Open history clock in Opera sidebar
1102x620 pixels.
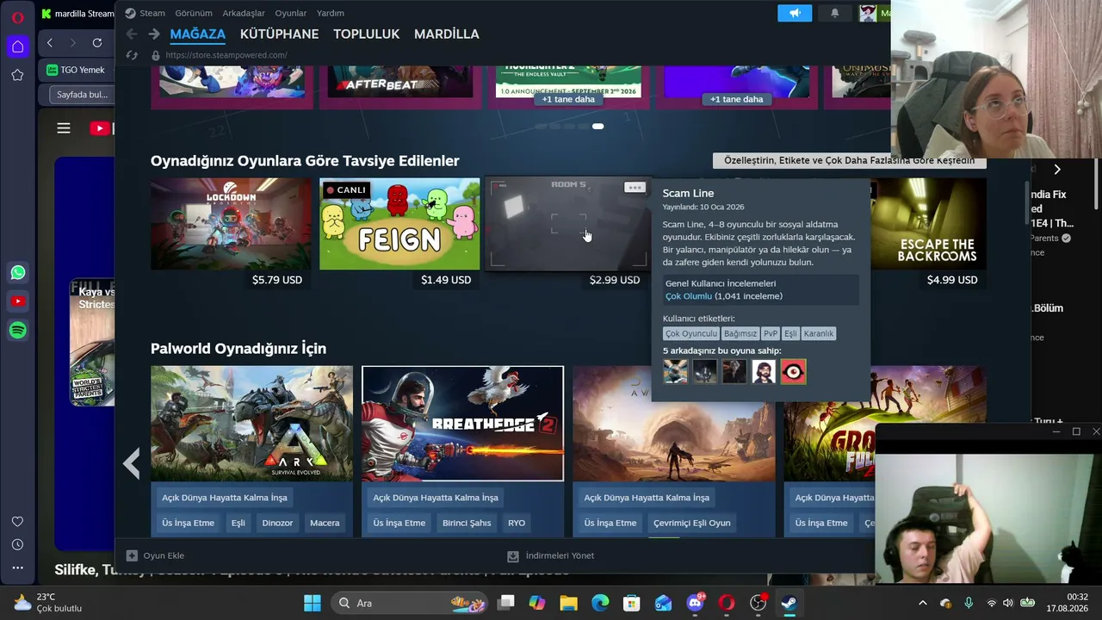tap(17, 545)
